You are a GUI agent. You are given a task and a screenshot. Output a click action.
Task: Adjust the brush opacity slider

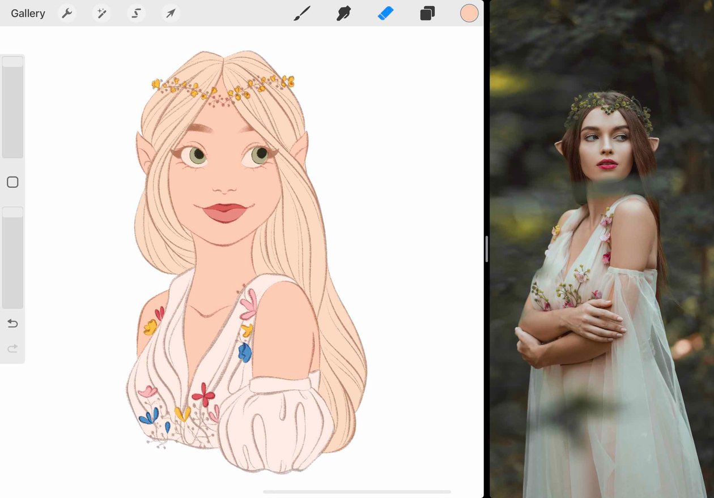point(12,257)
